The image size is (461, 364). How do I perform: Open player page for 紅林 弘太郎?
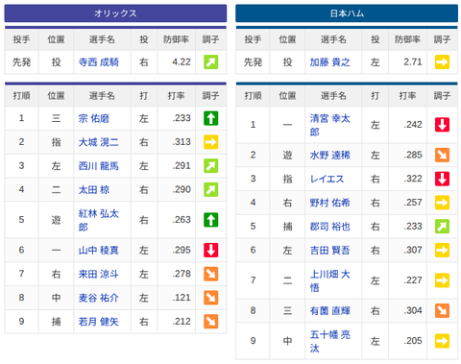point(99,220)
